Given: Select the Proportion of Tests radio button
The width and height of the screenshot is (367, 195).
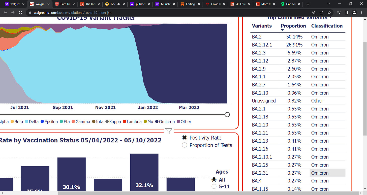Looking at the screenshot, I should click(x=185, y=145).
